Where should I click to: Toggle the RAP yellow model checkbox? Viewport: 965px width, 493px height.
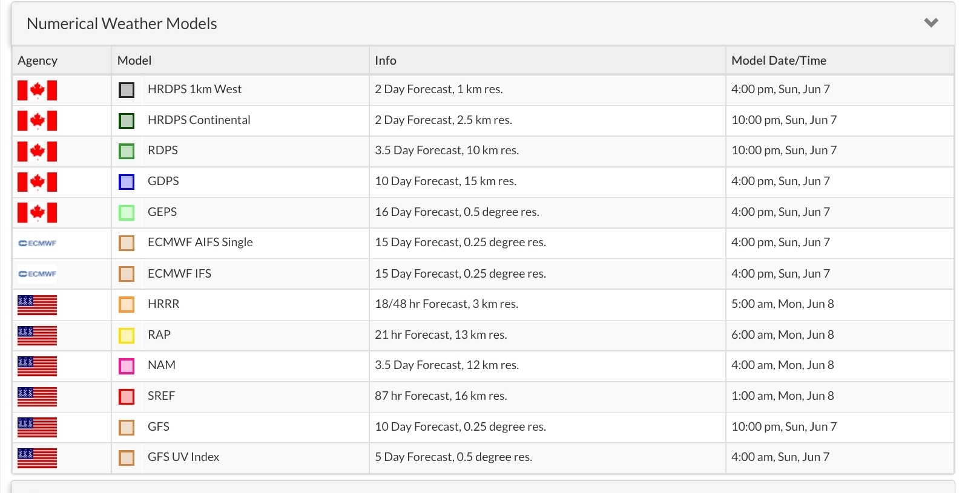pyautogui.click(x=127, y=335)
